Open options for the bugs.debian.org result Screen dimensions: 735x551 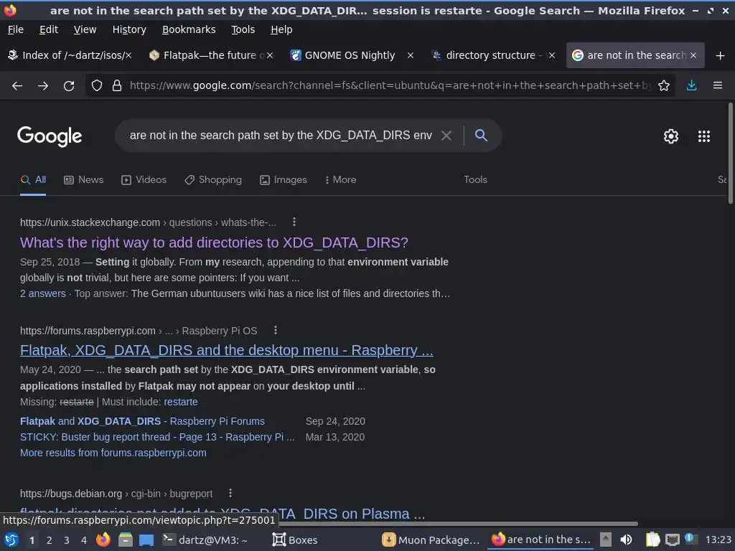(230, 494)
